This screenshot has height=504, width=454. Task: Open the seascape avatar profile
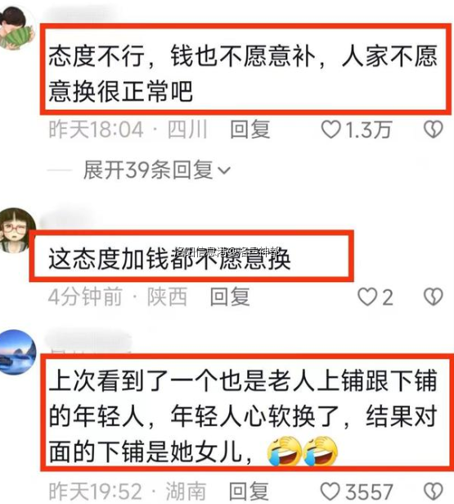18,352
